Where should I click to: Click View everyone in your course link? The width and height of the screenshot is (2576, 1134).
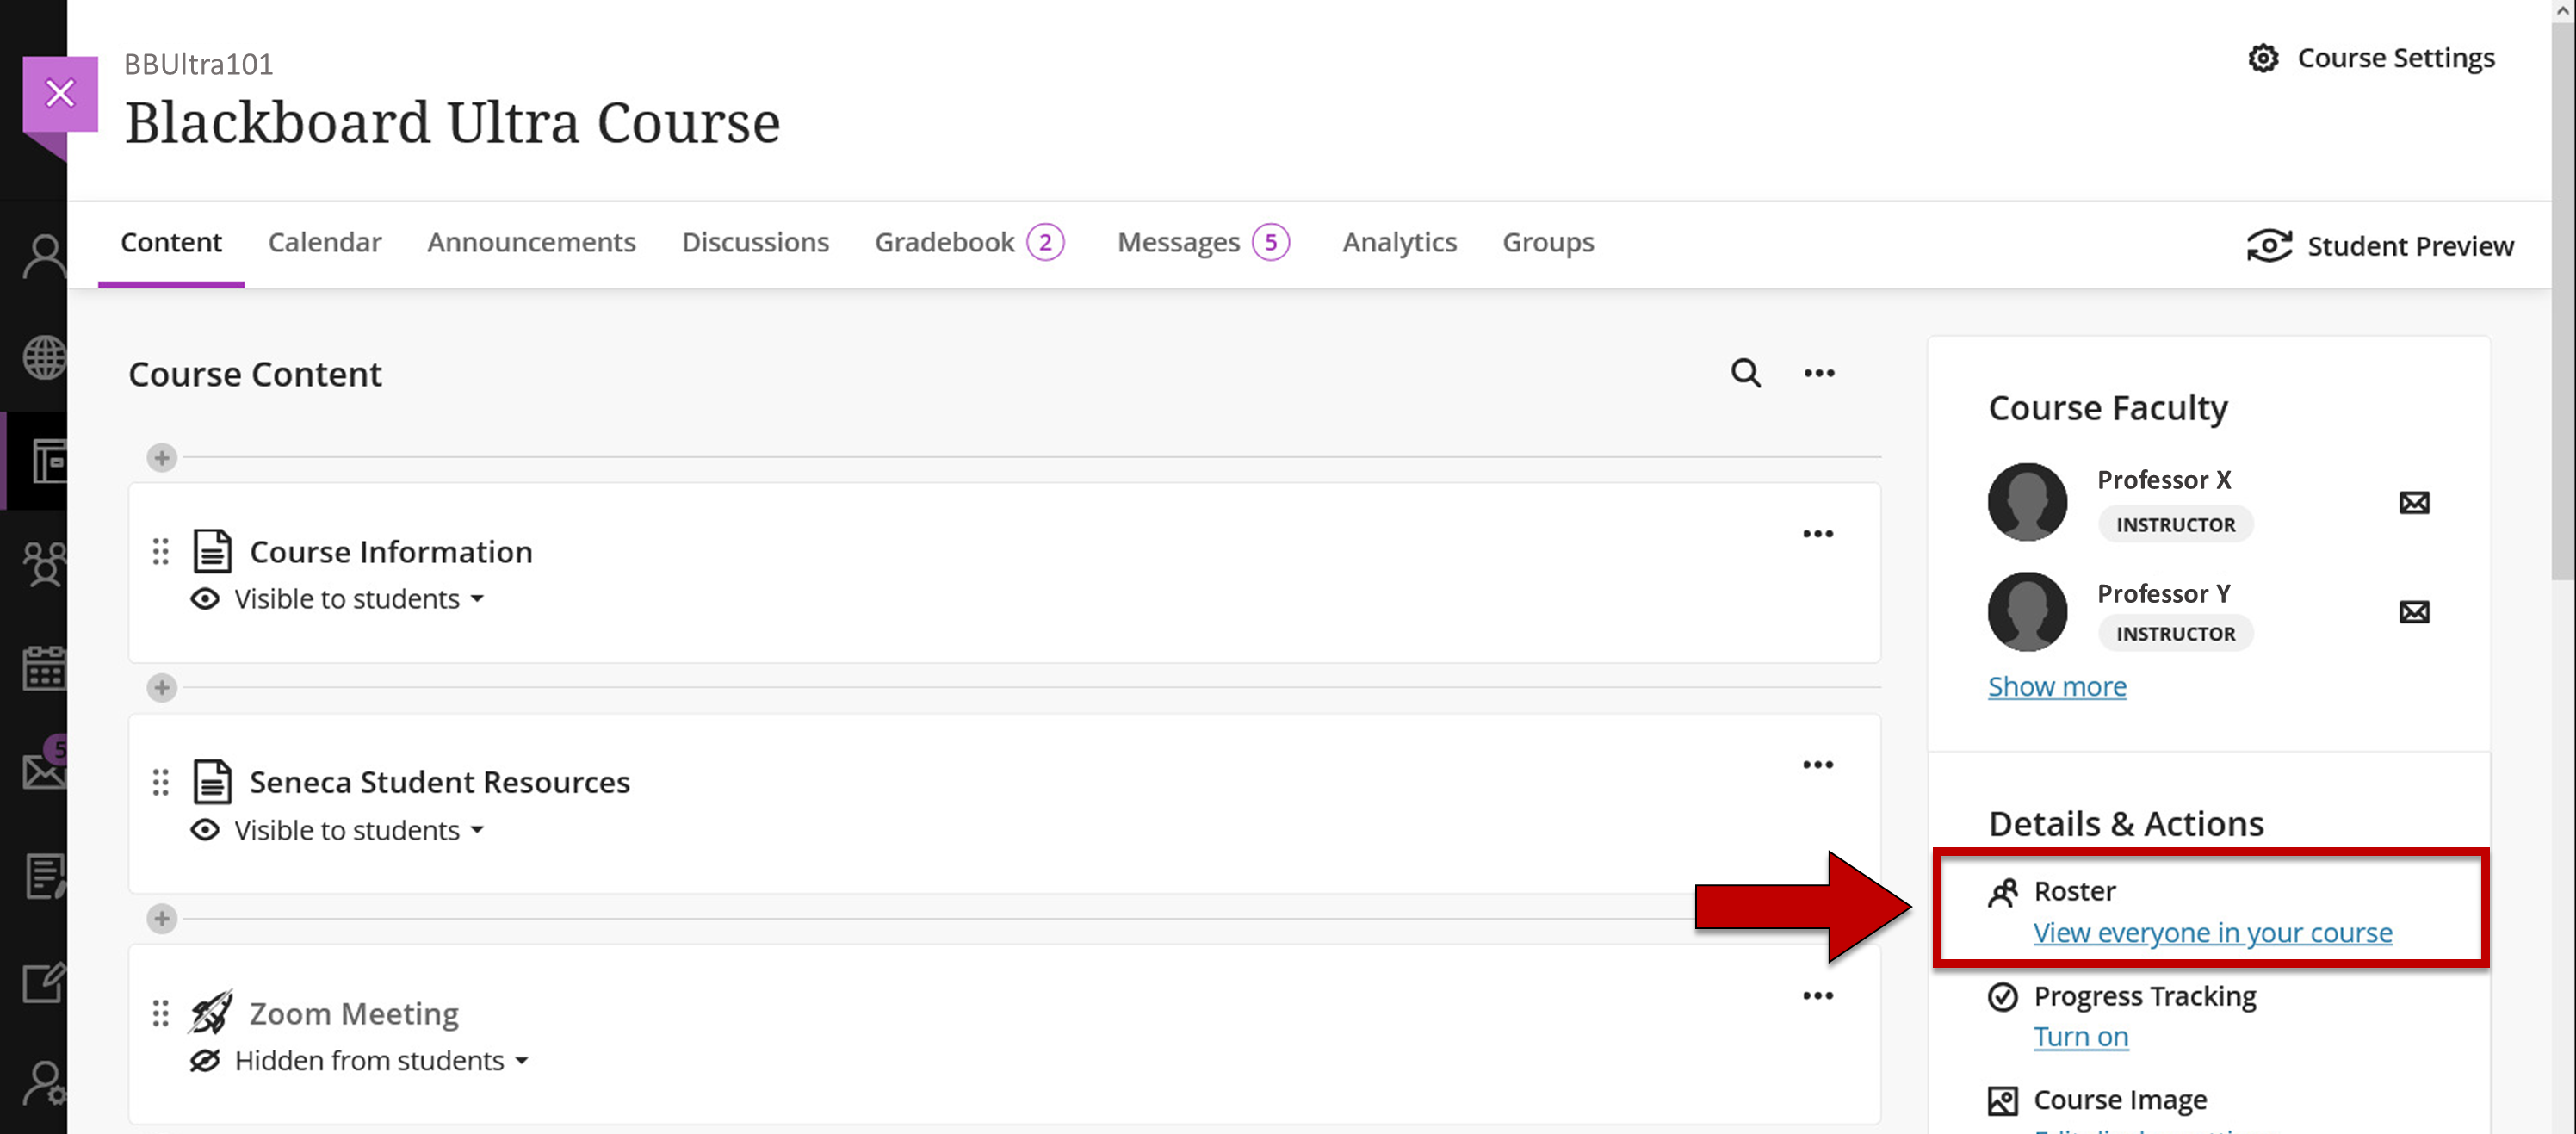(2213, 933)
